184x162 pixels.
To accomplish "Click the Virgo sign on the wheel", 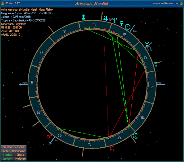I will (89, 145).
